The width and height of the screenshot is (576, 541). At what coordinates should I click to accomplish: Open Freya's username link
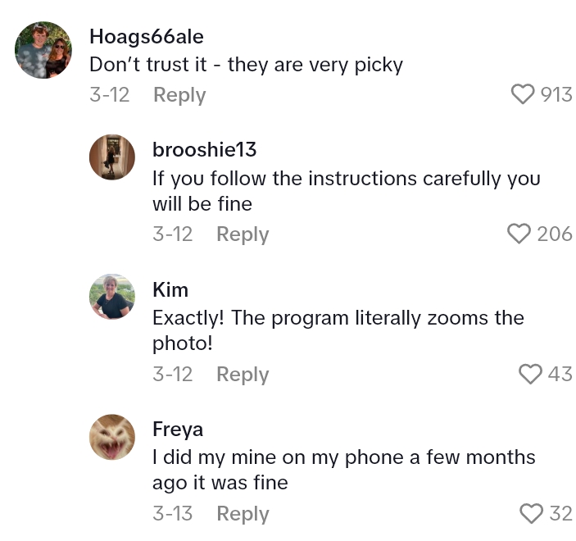pos(178,429)
